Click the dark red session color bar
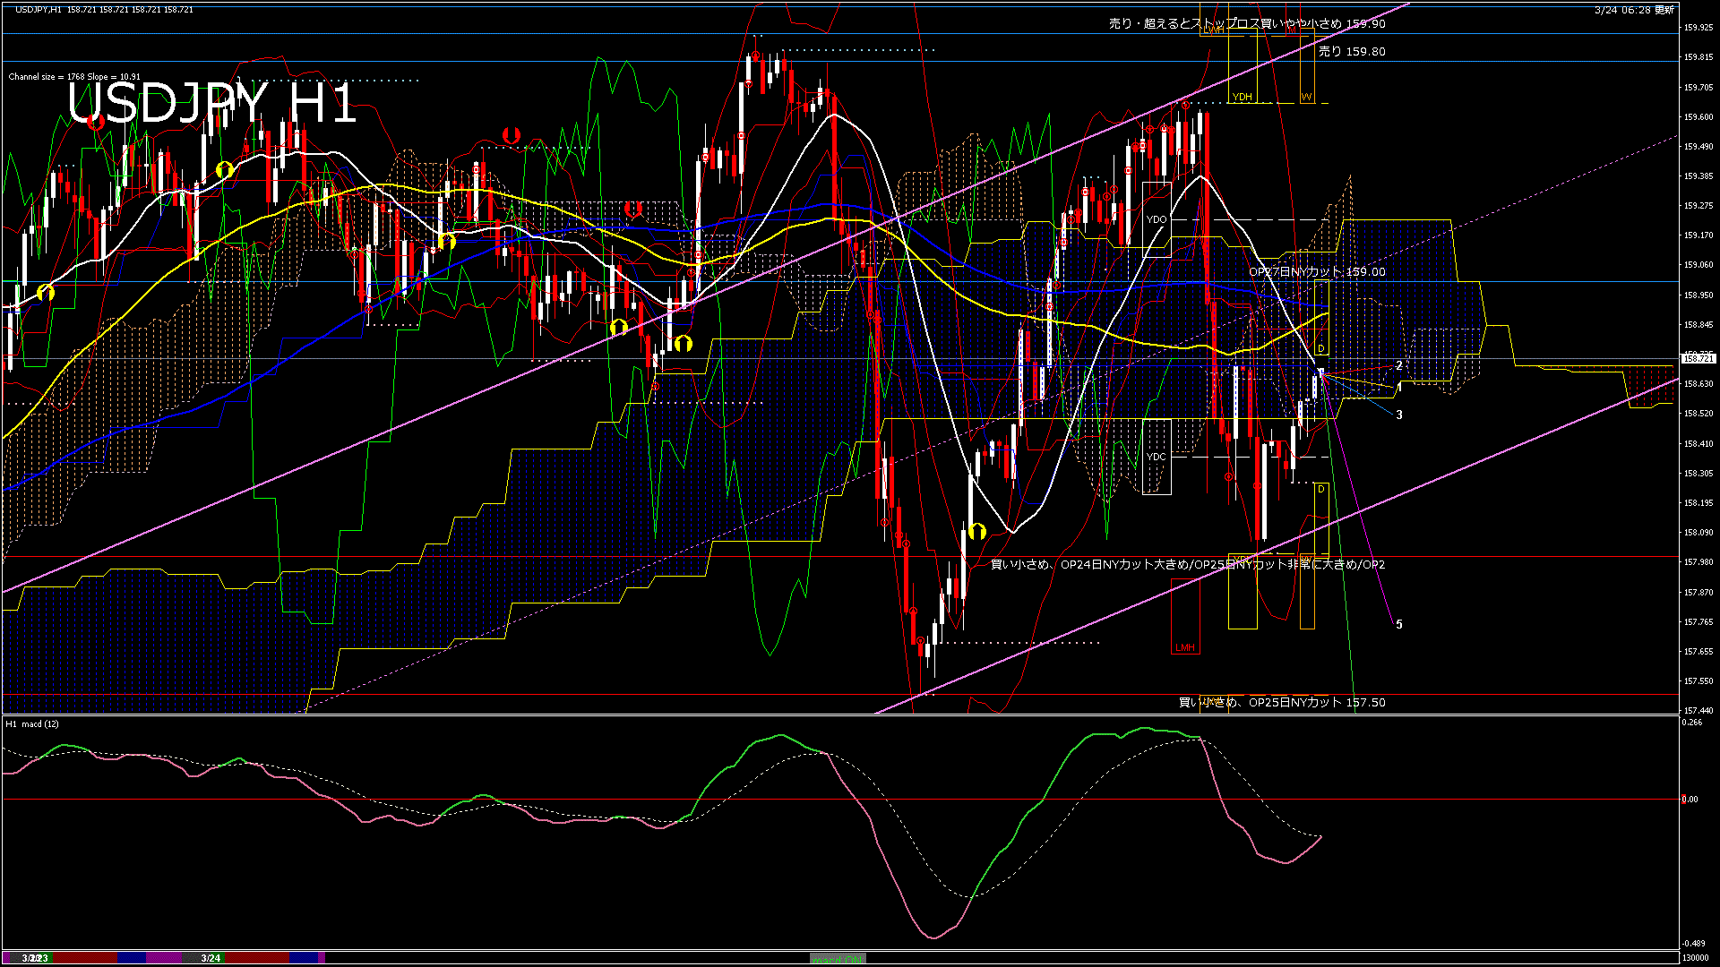1720x967 pixels. (x=85, y=958)
